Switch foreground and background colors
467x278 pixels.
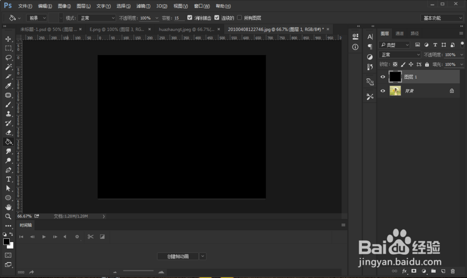(x=11, y=234)
